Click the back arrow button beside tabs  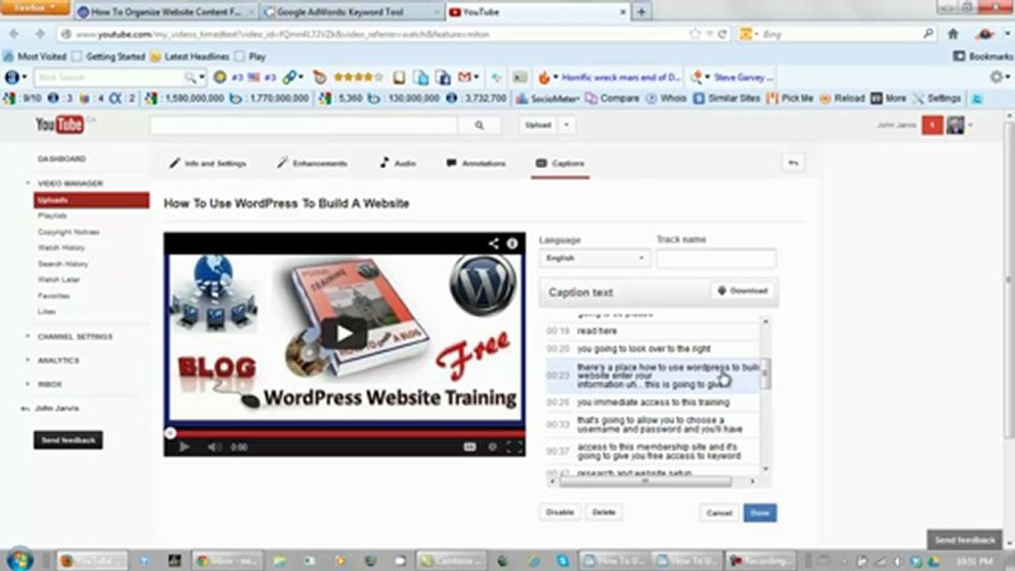(792, 163)
